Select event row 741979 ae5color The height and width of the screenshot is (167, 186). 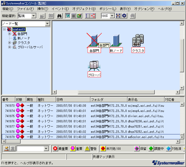pyautogui.click(x=91, y=137)
